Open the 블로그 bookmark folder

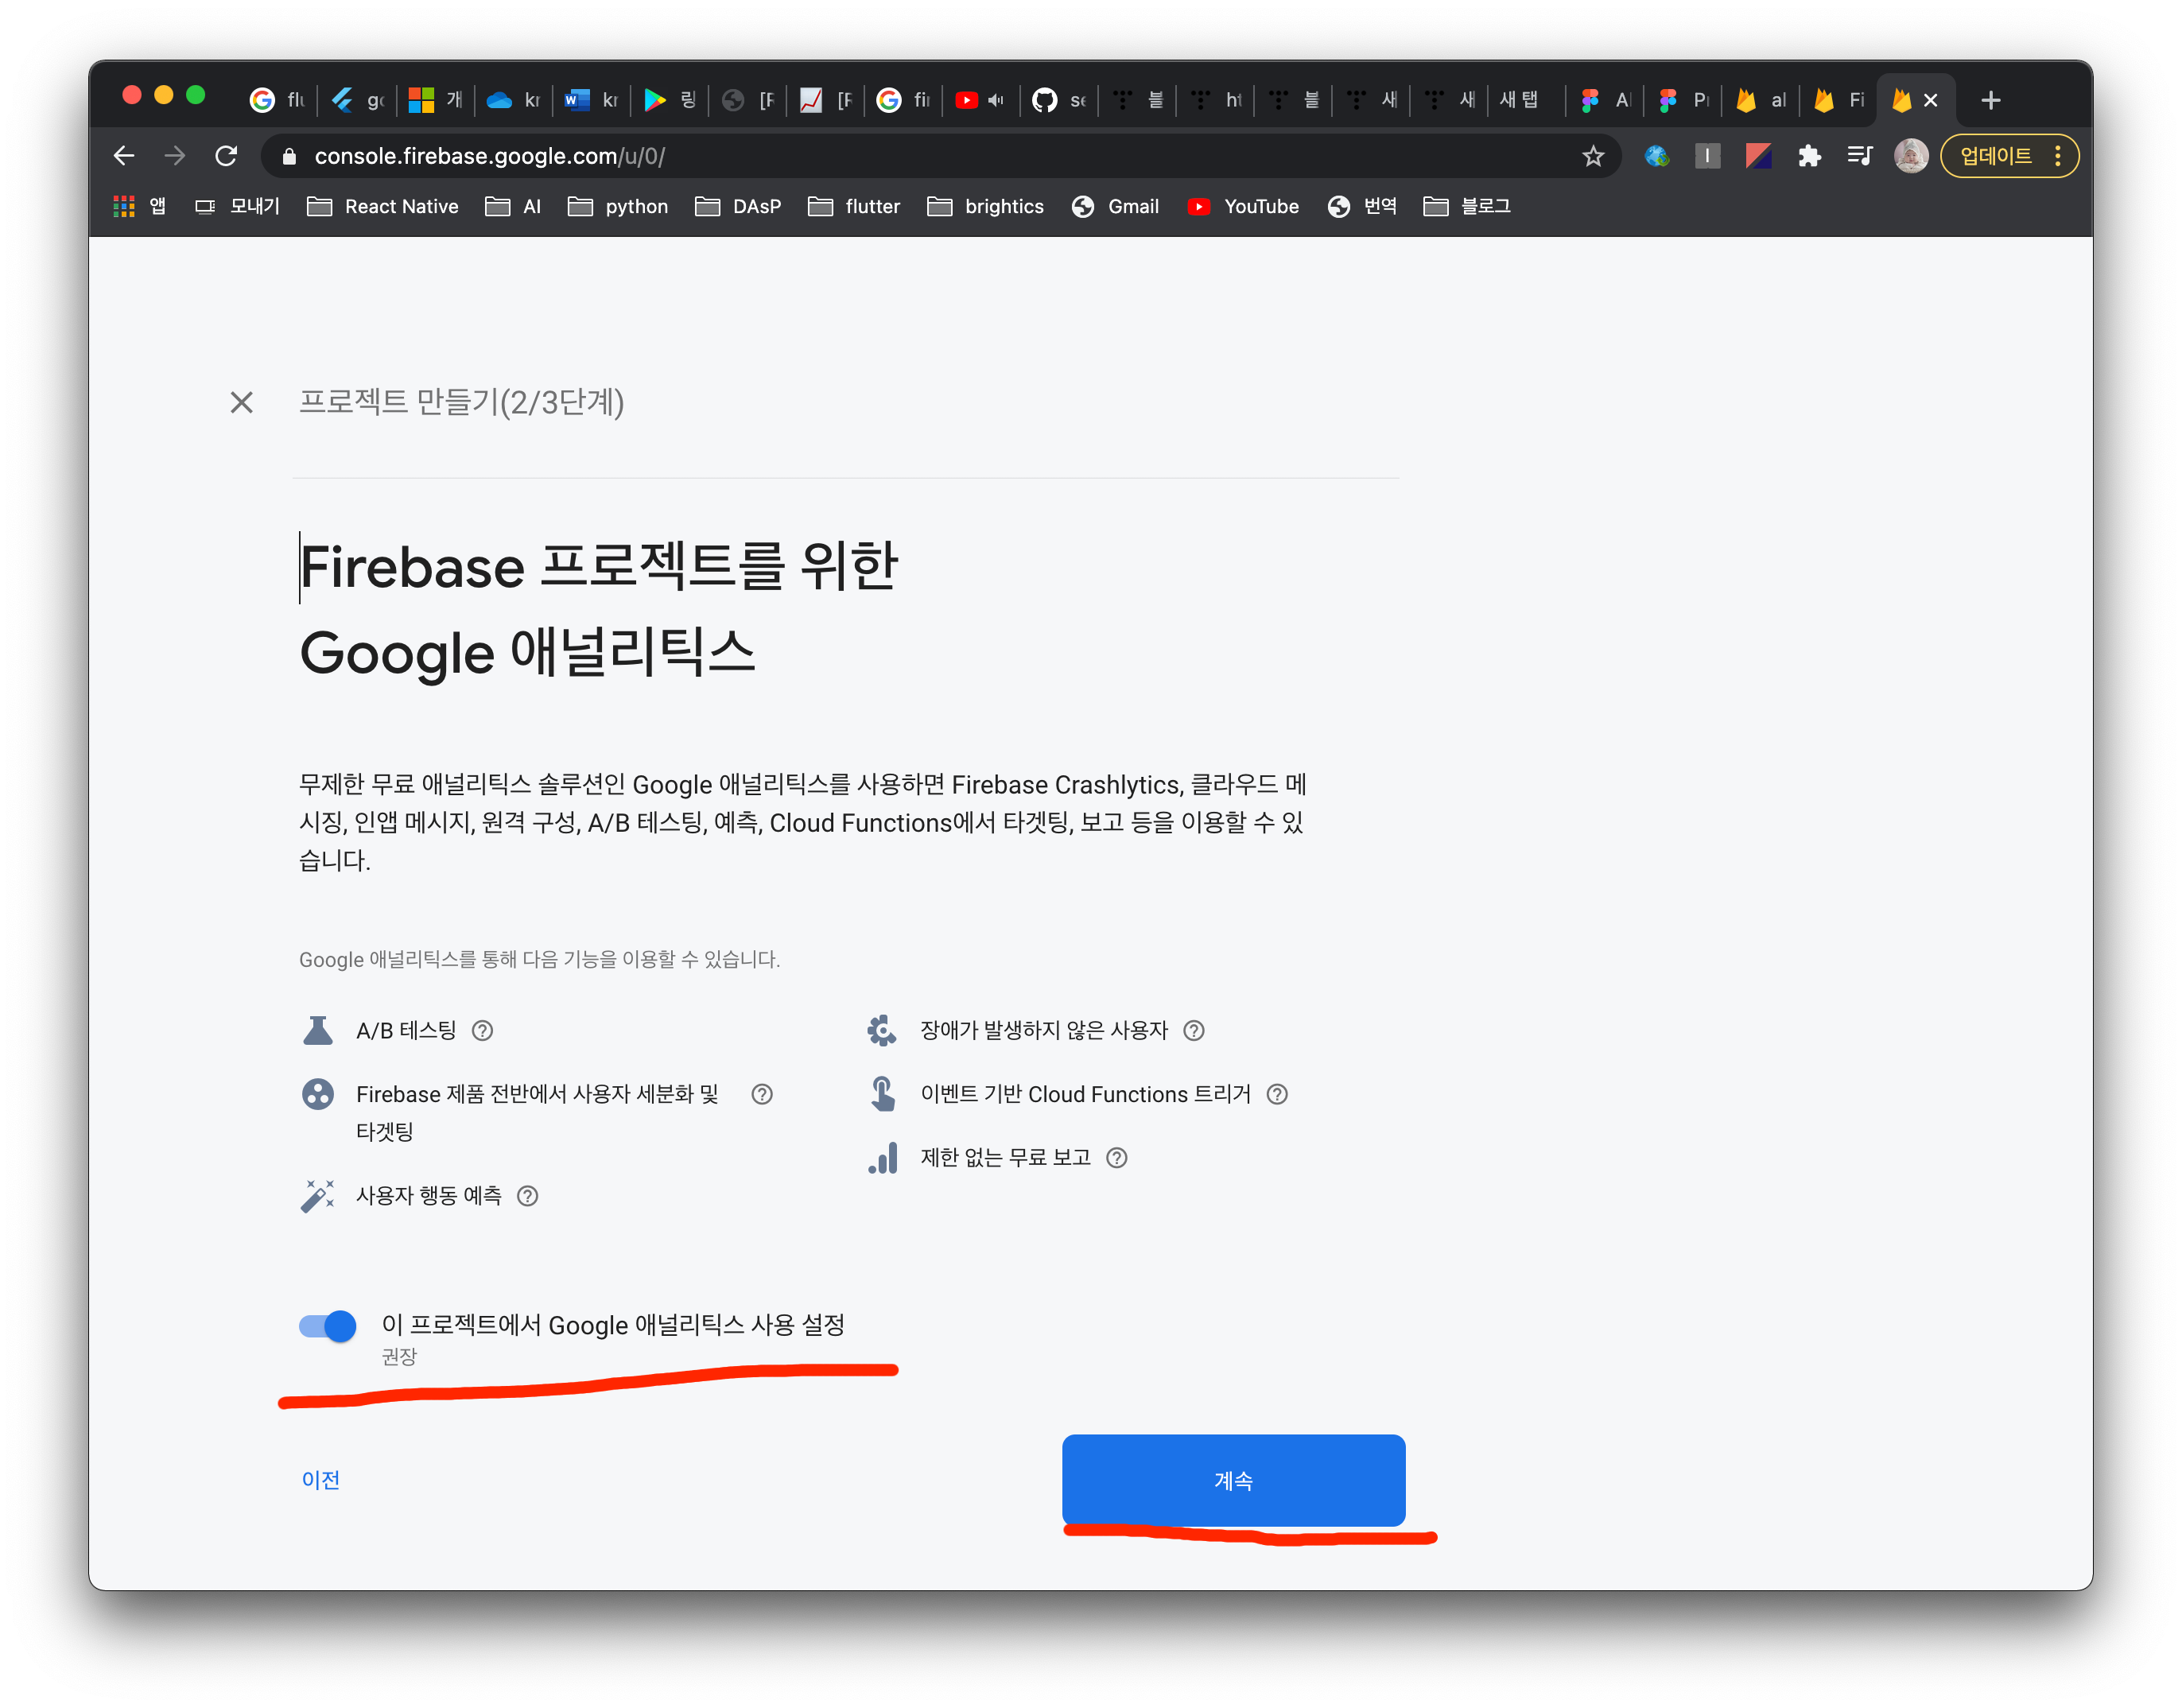(x=1467, y=207)
